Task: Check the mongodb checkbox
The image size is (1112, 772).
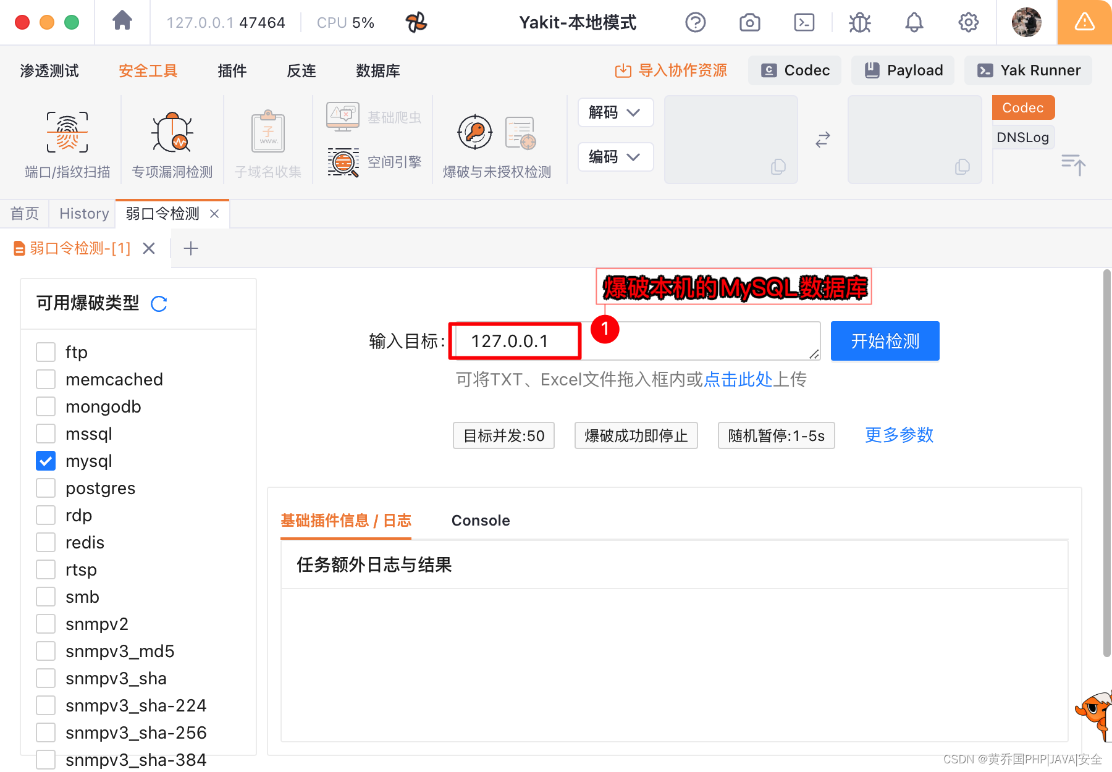Action: [46, 406]
